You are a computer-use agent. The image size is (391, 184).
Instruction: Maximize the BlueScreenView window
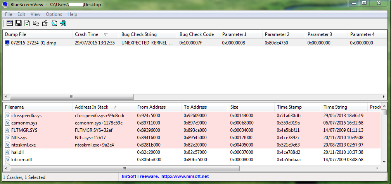tap(364, 3)
